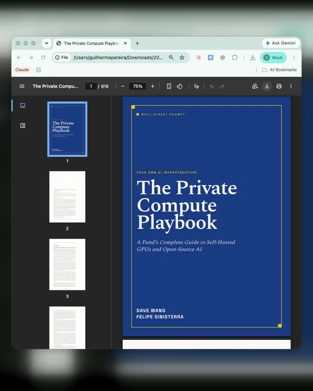Go back in browser history
This screenshot has width=313, height=391.
point(19,58)
